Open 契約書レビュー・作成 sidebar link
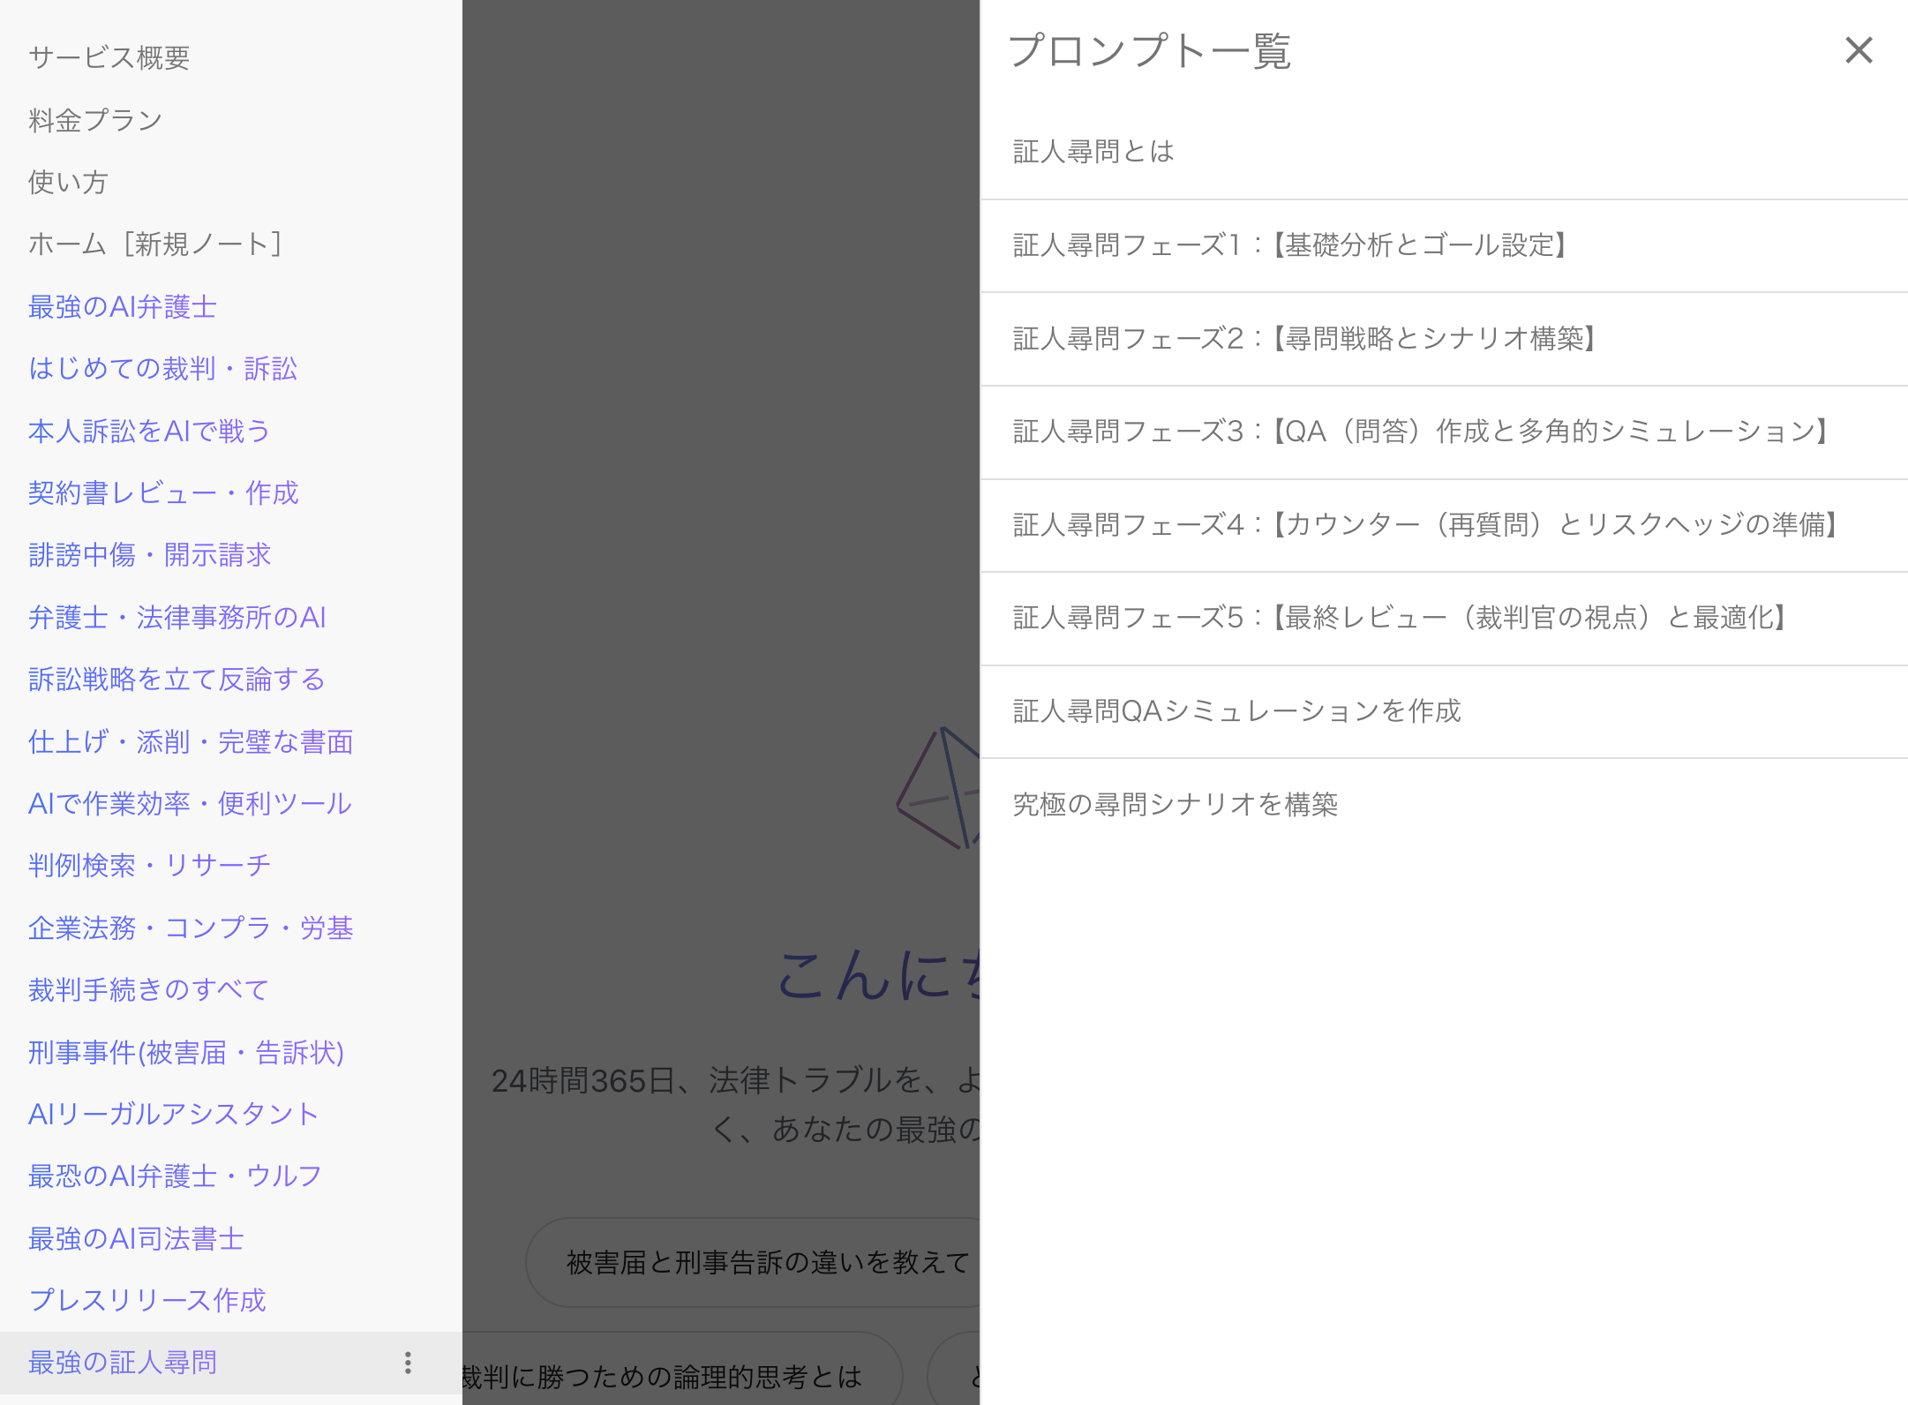Image resolution: width=1908 pixels, height=1405 pixels. tap(163, 493)
